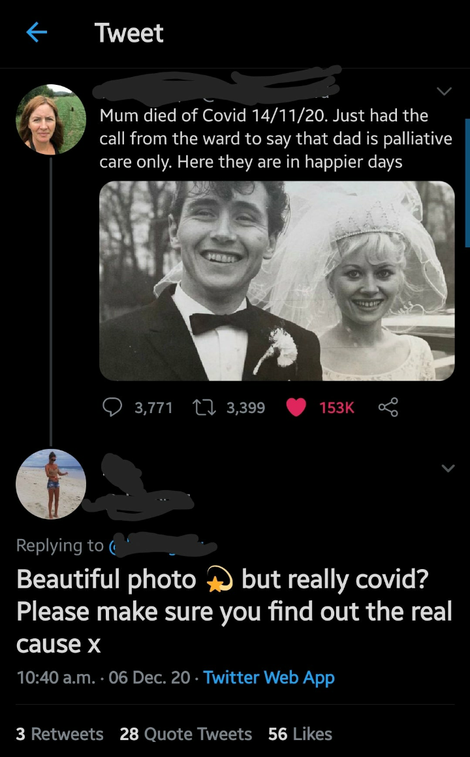This screenshot has width=470, height=757.
Task: Expand the chevron menu on the reply tweet
Action: [x=448, y=468]
